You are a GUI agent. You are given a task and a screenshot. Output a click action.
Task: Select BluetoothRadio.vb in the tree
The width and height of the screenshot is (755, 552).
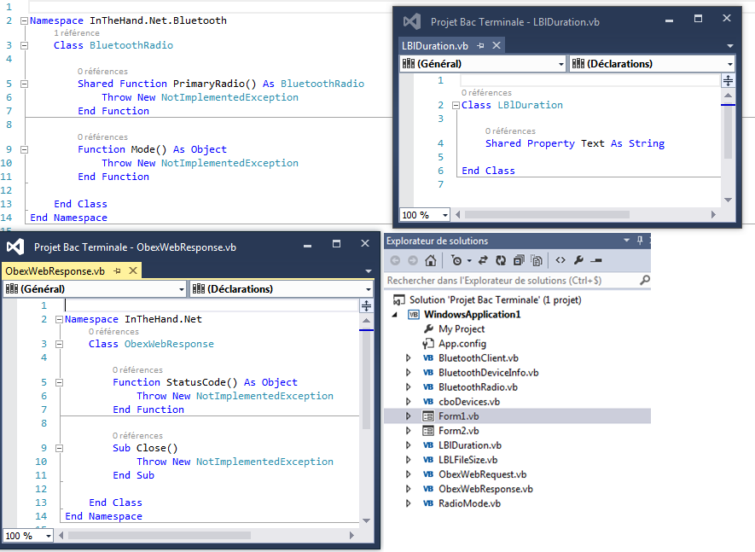478,387
